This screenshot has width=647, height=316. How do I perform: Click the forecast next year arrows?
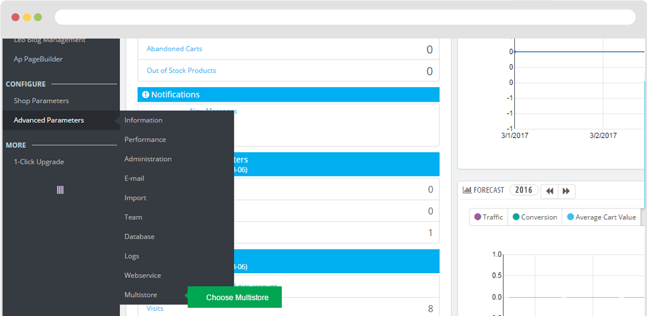[566, 191]
